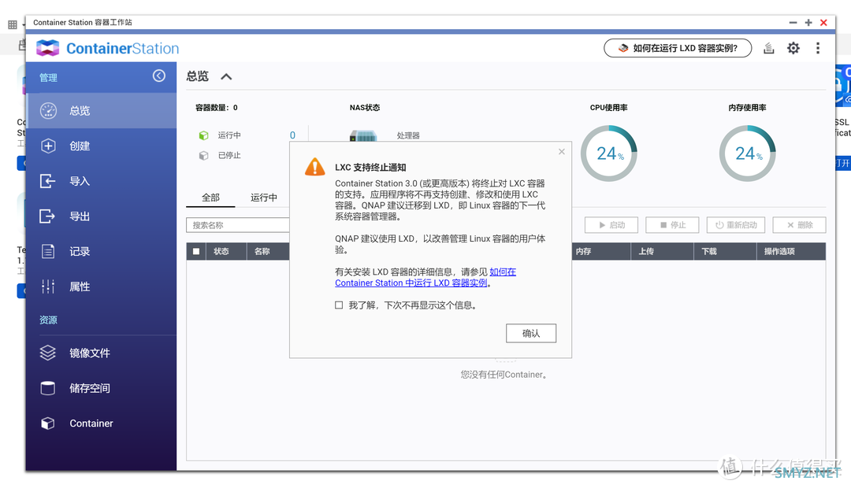Open the settings gear icon
The image size is (851, 488).
pos(793,48)
